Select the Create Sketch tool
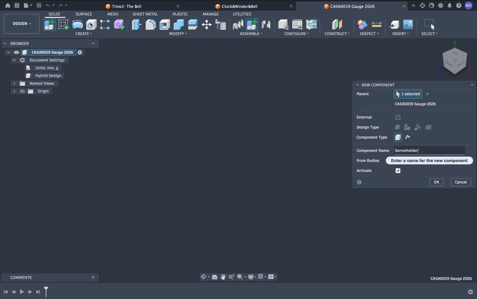 [63, 24]
